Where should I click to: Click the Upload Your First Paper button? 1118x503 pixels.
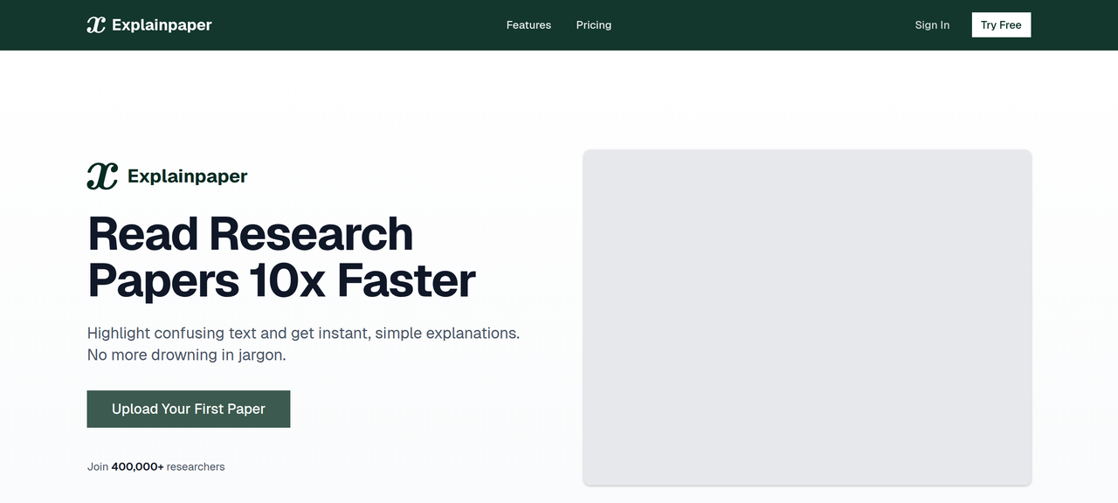click(x=189, y=409)
